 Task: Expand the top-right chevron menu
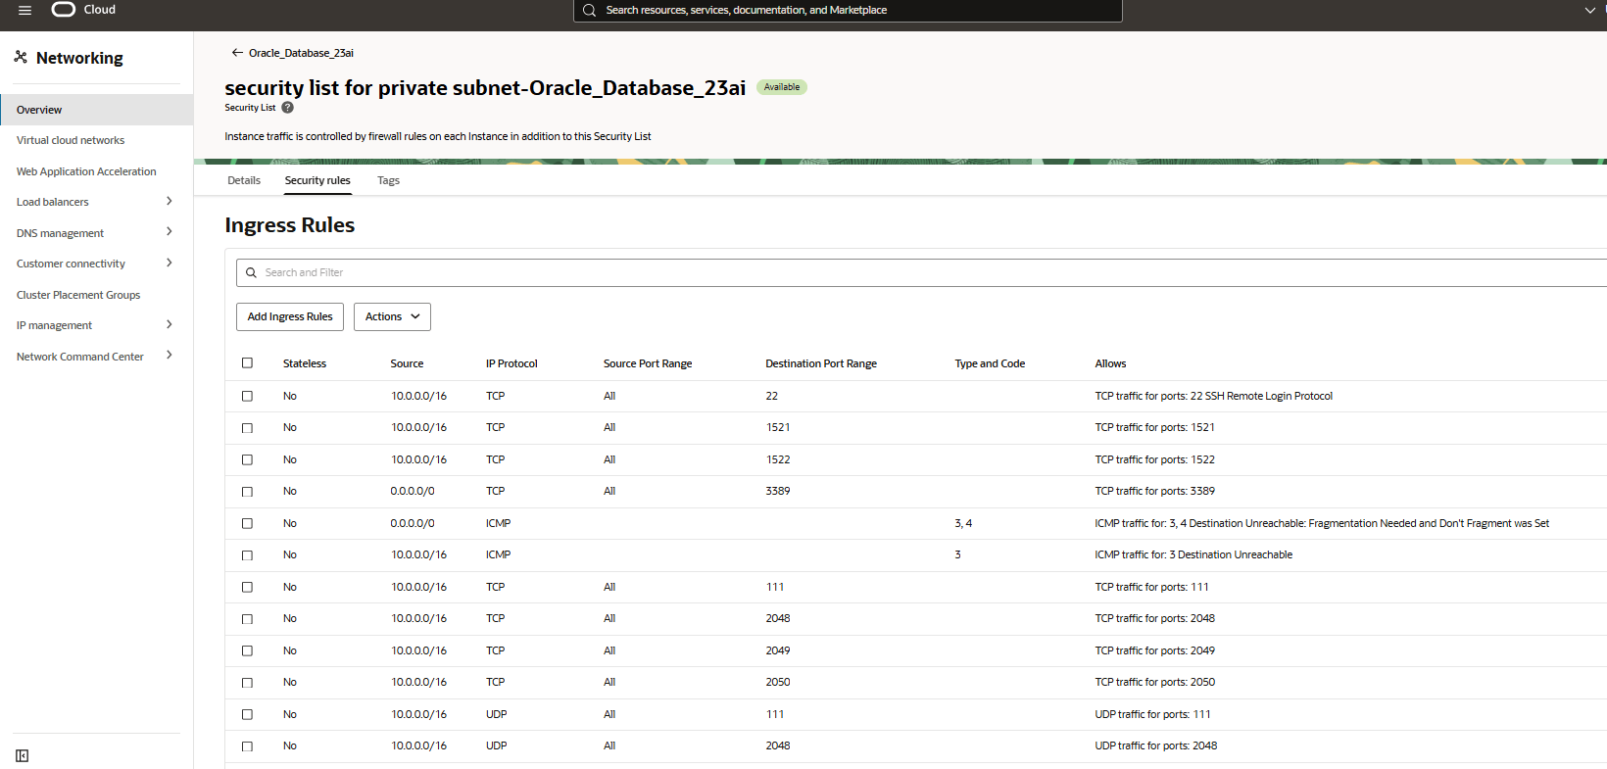1590,10
